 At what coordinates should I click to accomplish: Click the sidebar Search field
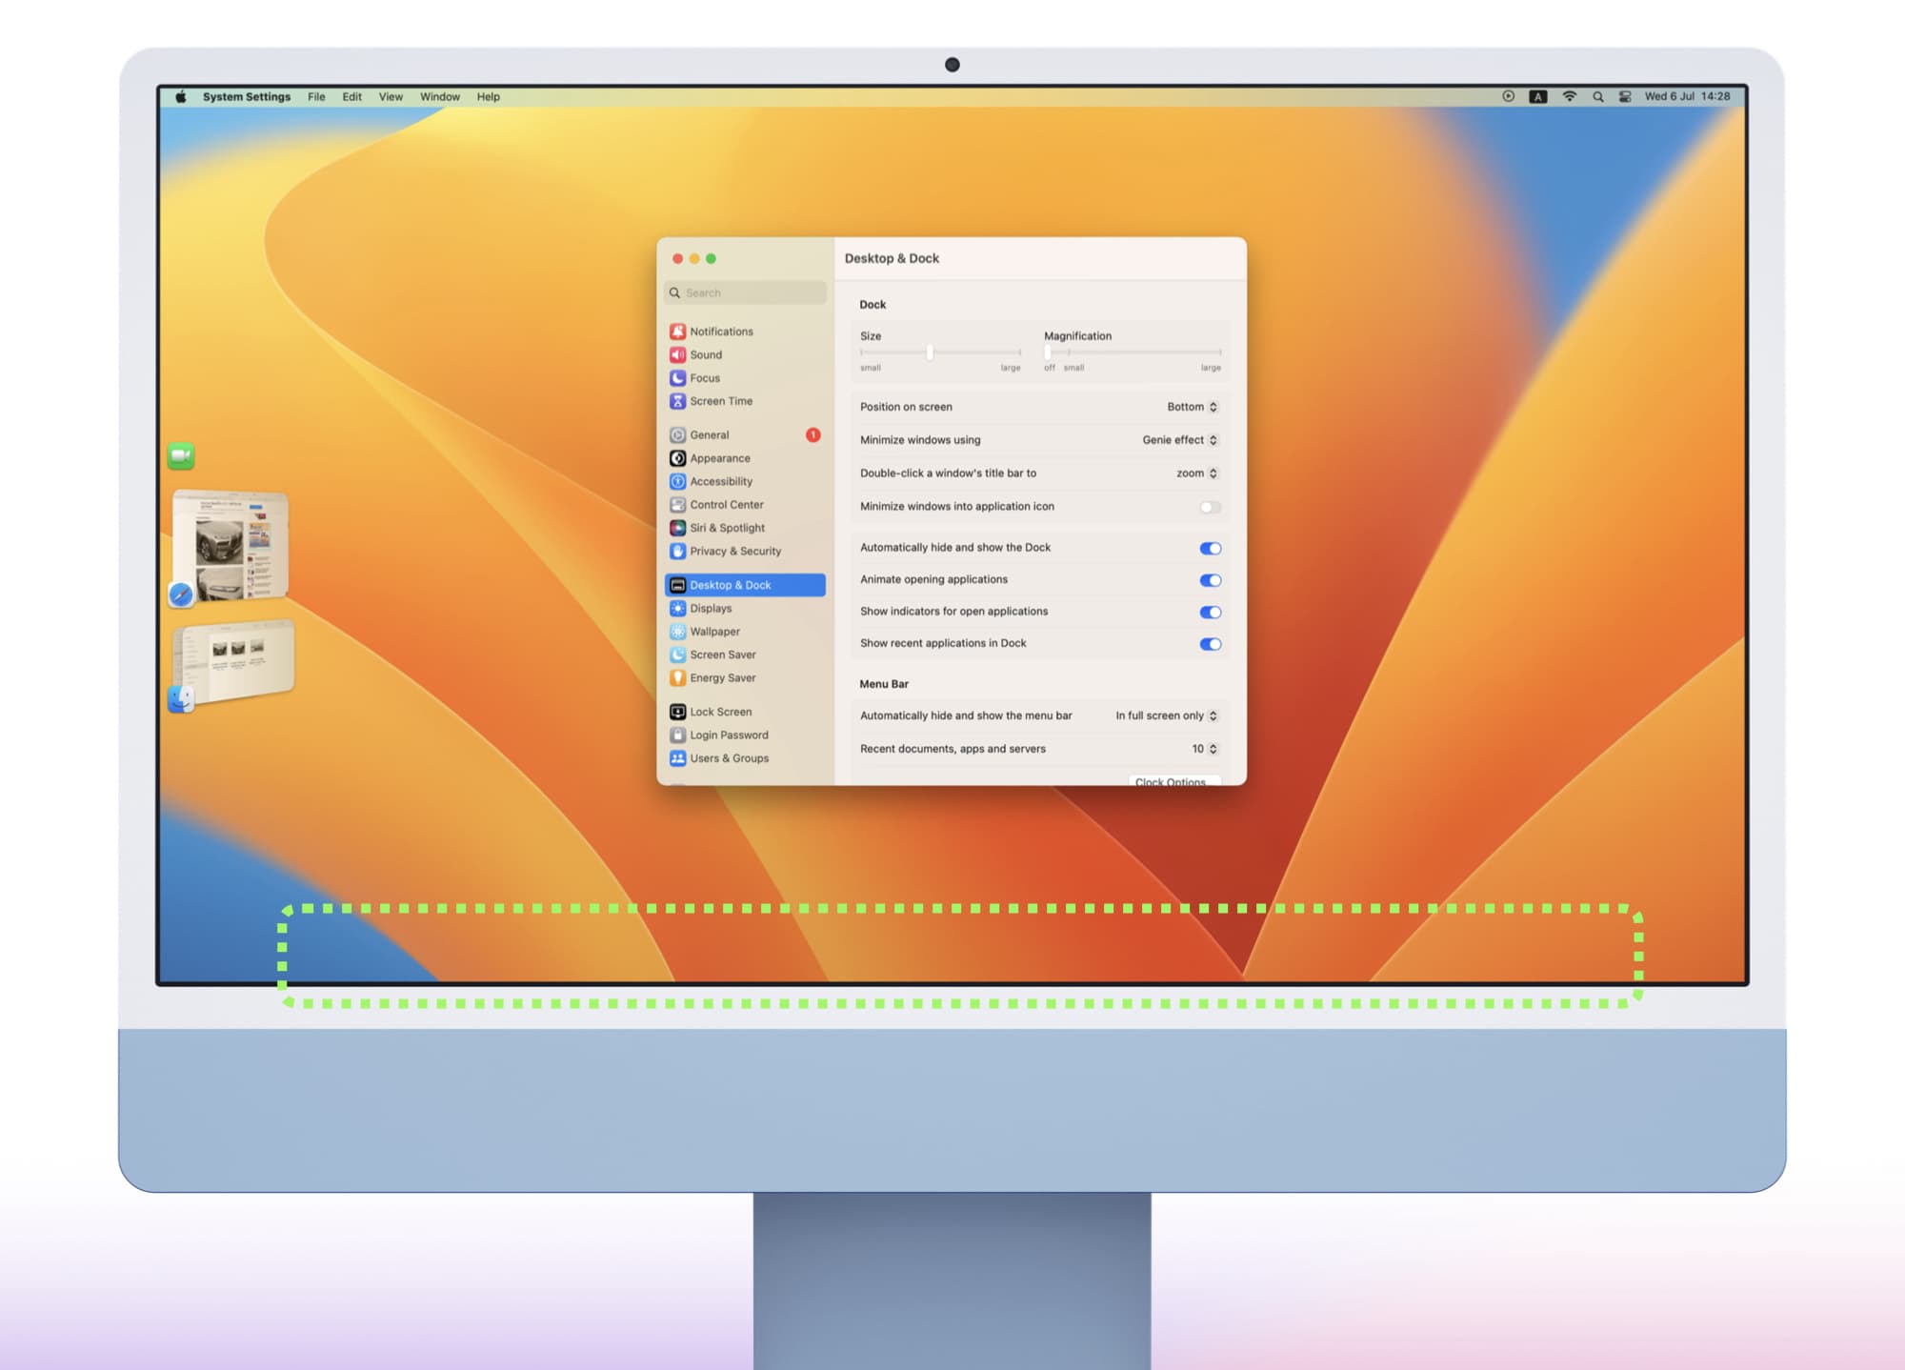point(745,292)
